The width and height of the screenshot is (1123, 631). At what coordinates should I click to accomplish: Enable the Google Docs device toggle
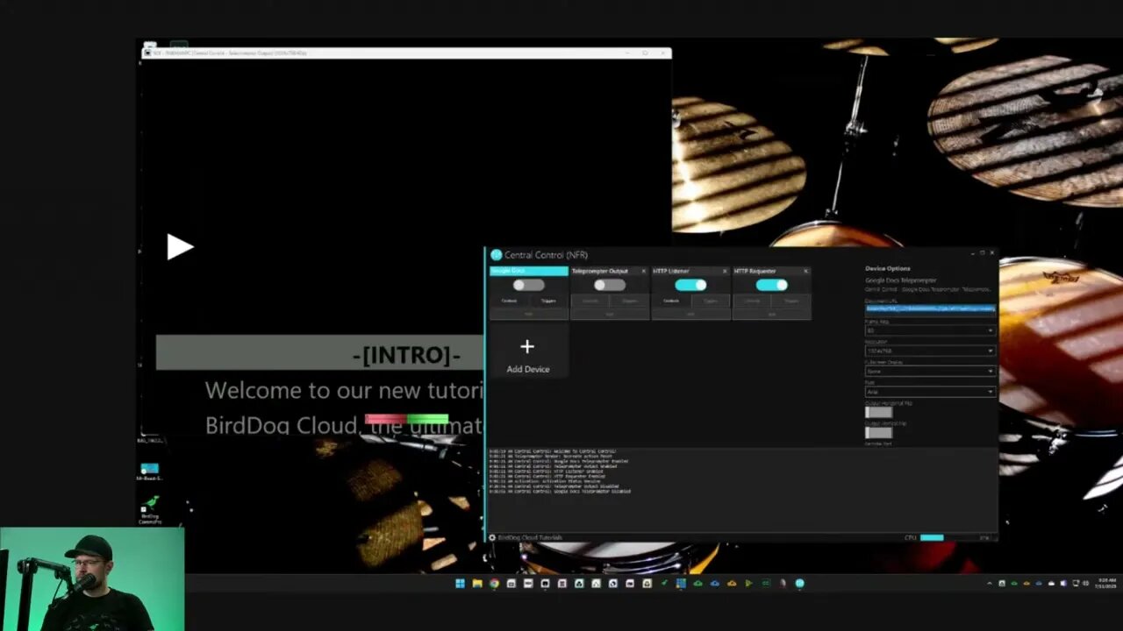point(528,285)
